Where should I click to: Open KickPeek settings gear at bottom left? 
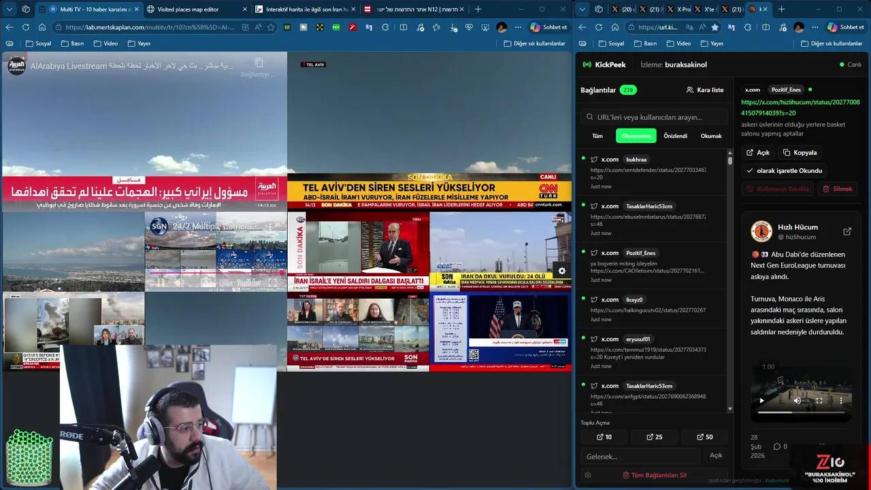(x=588, y=475)
